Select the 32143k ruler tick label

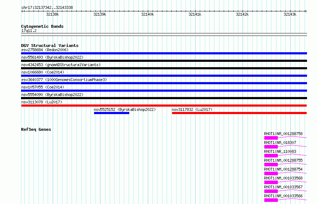tap(290, 14)
